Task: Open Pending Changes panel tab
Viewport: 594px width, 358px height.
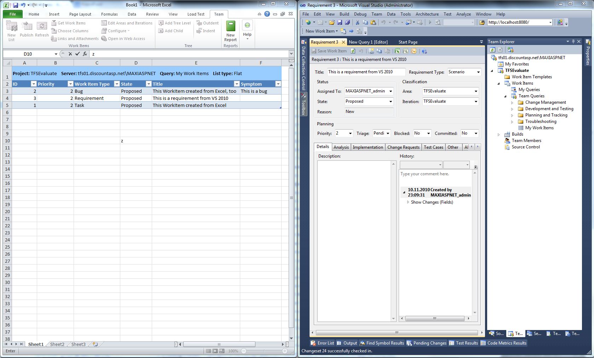Action: [427, 343]
